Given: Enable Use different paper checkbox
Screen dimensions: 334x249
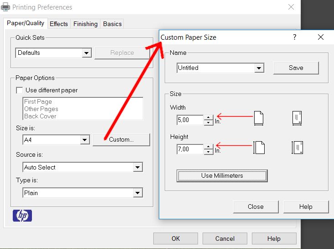Looking at the screenshot, I should 19,90.
